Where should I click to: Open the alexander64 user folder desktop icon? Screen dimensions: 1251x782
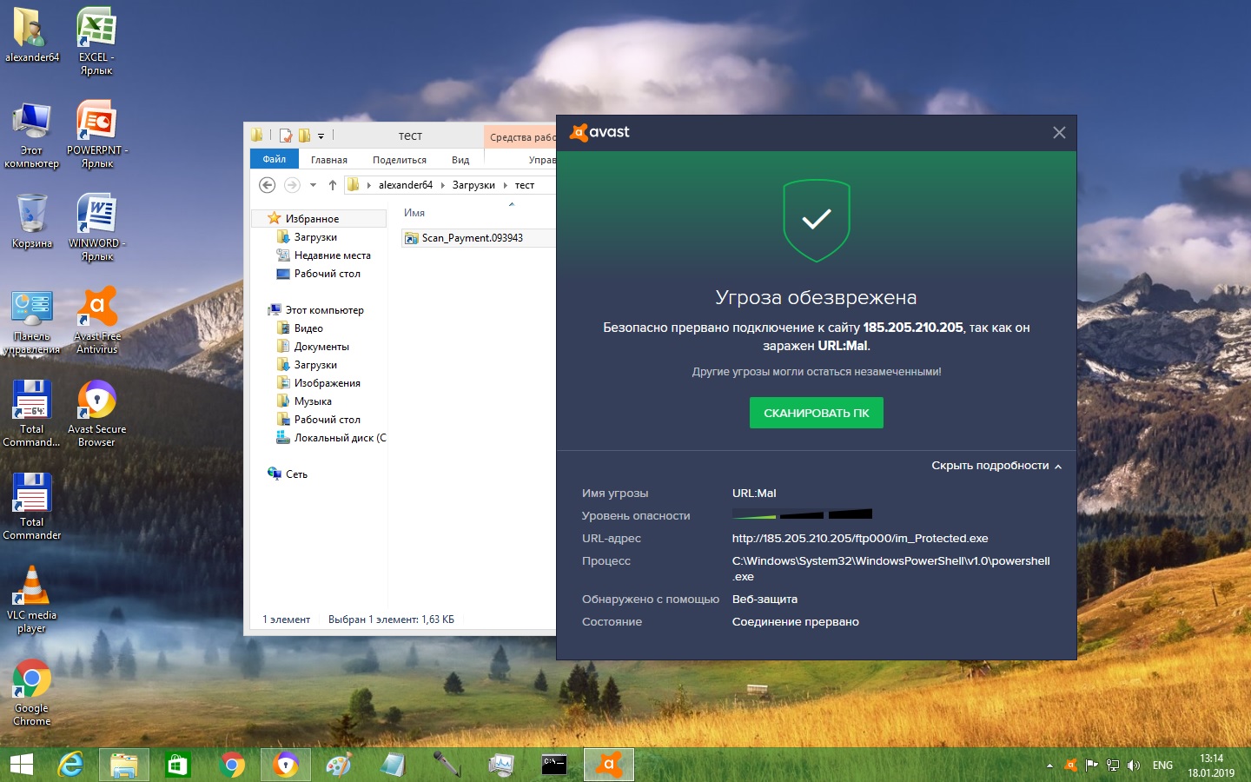click(x=32, y=35)
